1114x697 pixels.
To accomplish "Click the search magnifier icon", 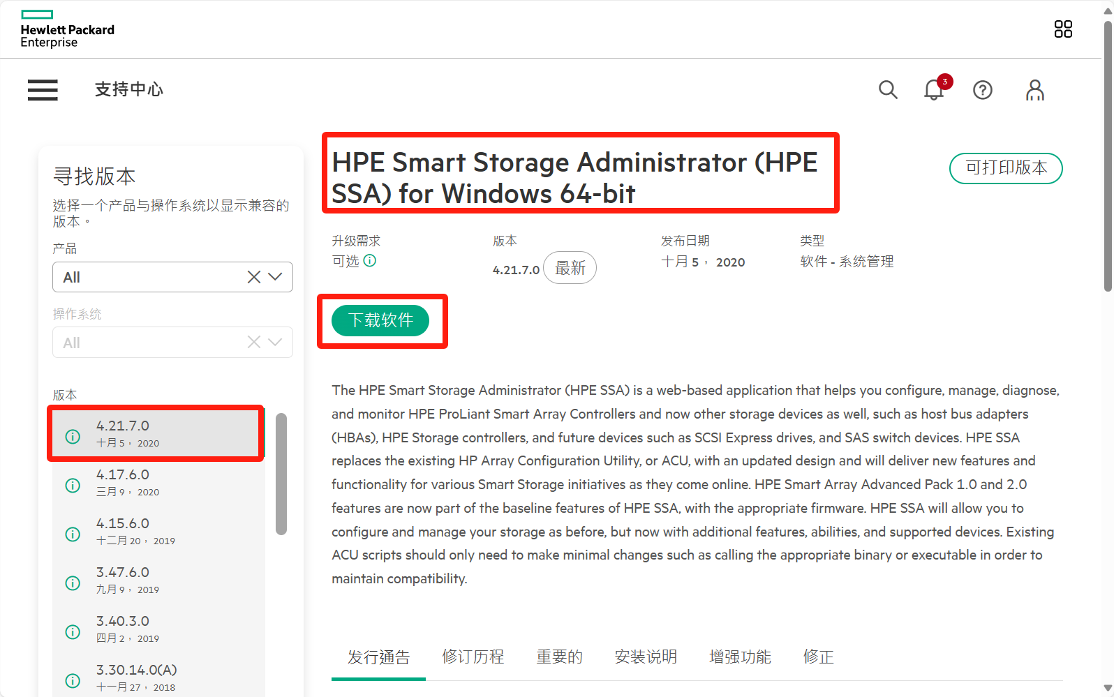I will coord(888,90).
